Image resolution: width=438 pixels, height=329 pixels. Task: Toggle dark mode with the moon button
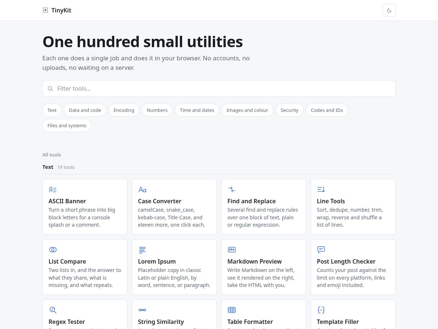pos(389,10)
